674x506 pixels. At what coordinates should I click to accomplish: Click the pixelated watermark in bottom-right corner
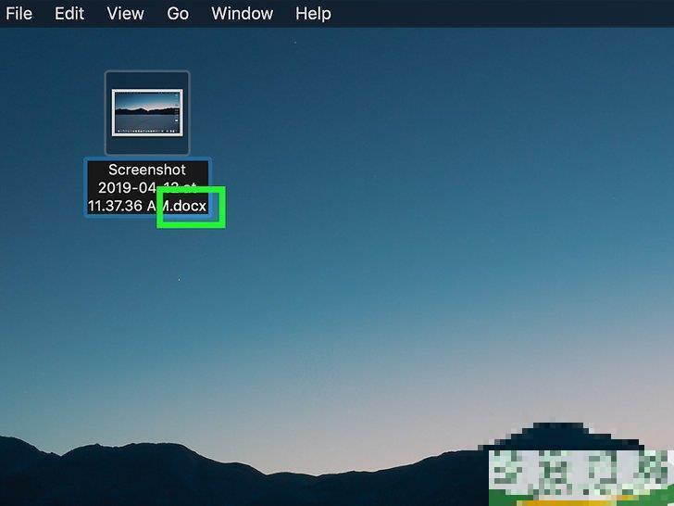(x=579, y=473)
